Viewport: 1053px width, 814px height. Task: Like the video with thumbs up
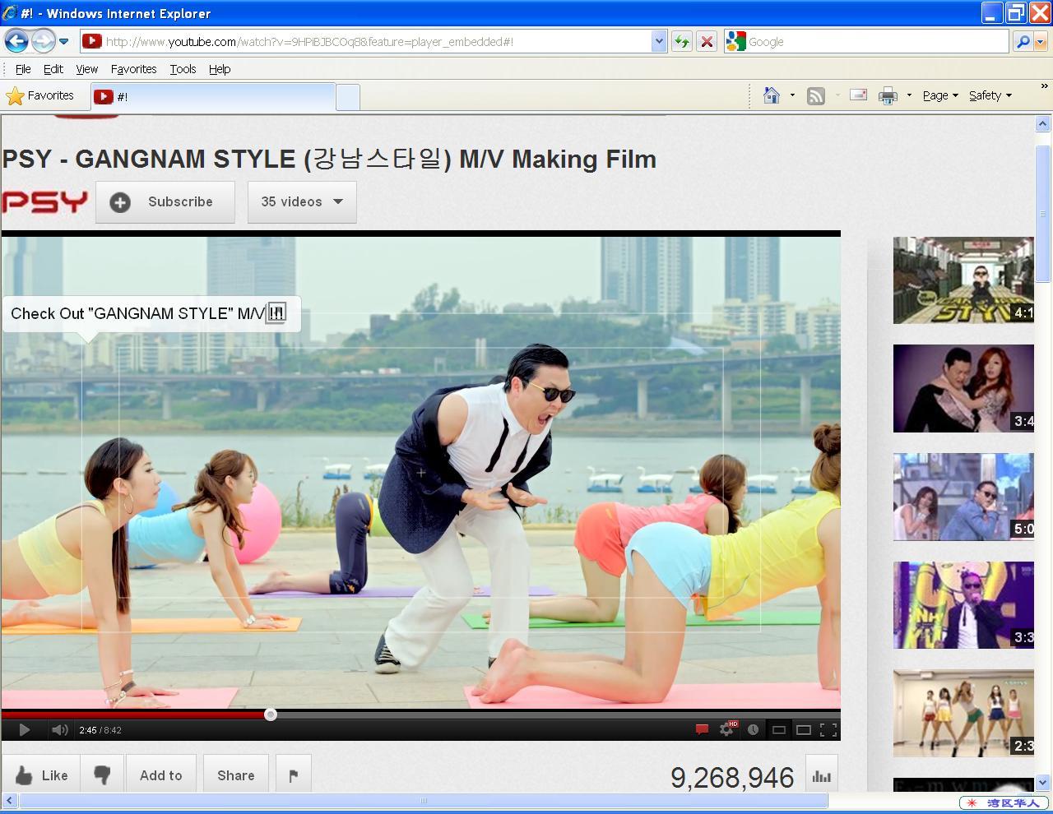point(41,775)
